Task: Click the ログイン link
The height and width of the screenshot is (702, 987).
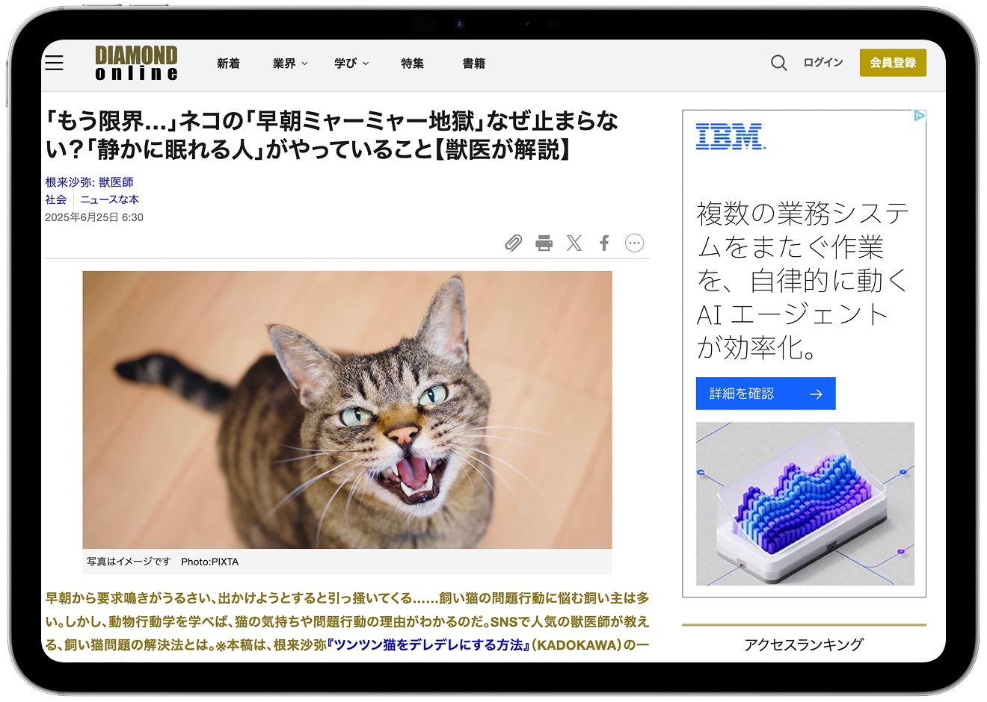Action: pyautogui.click(x=823, y=63)
